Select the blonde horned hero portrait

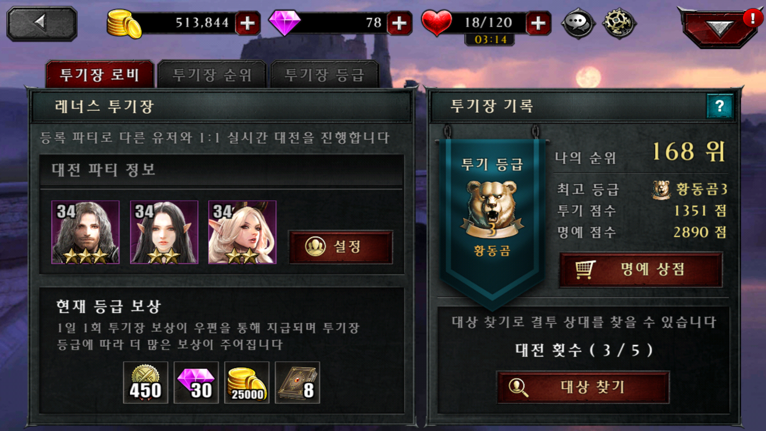coord(242,232)
